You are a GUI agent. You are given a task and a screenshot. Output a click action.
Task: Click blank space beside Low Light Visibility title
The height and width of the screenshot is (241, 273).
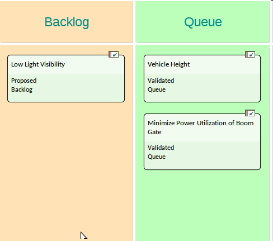click(x=93, y=64)
